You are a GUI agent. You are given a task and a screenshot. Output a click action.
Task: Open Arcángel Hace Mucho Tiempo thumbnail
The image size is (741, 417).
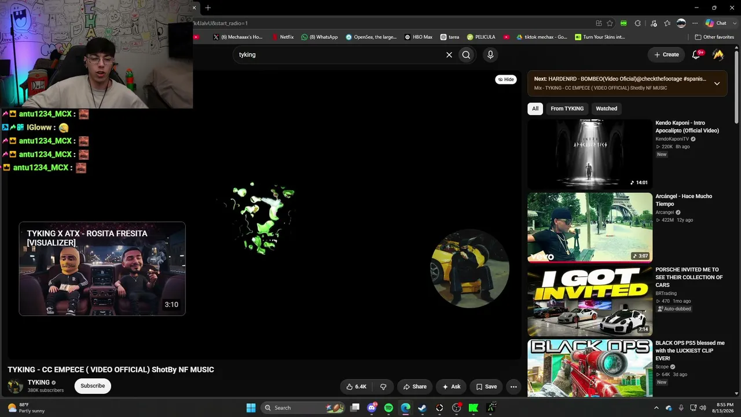pyautogui.click(x=589, y=228)
